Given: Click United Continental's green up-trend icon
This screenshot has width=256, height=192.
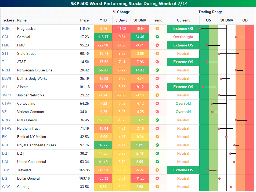Looking at the screenshot, I should coord(157,162).
